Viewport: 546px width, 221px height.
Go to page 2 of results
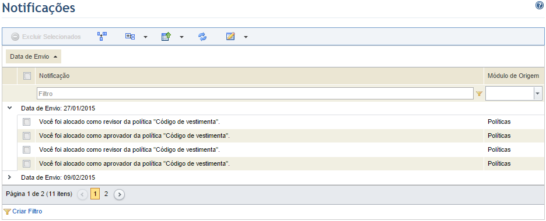point(106,194)
